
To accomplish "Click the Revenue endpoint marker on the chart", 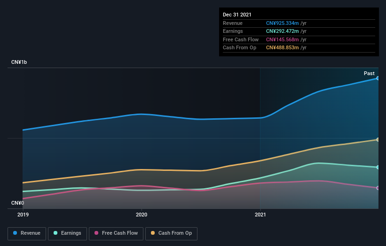I will coord(378,78).
